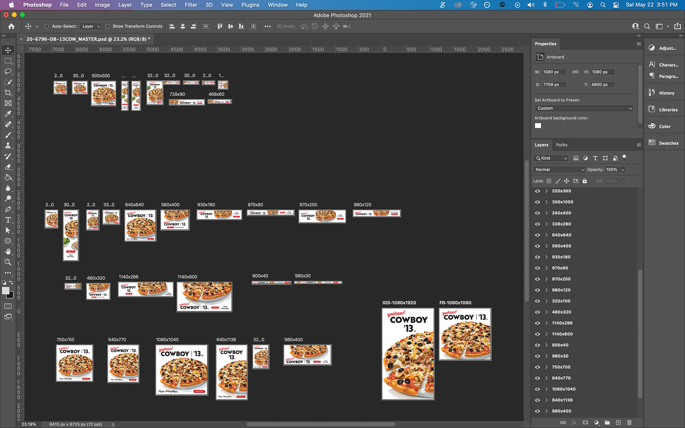685x428 pixels.
Task: Select the Eyedropper tool
Action: coord(8,114)
